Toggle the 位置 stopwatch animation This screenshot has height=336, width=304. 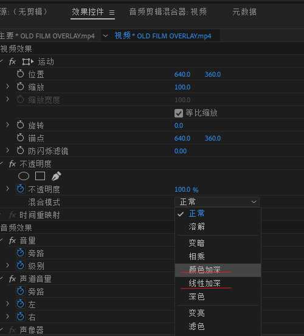click(x=20, y=74)
